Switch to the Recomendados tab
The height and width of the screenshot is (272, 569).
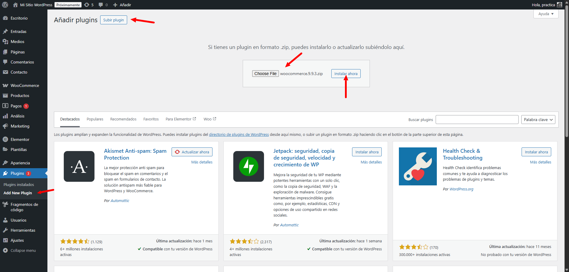point(123,119)
